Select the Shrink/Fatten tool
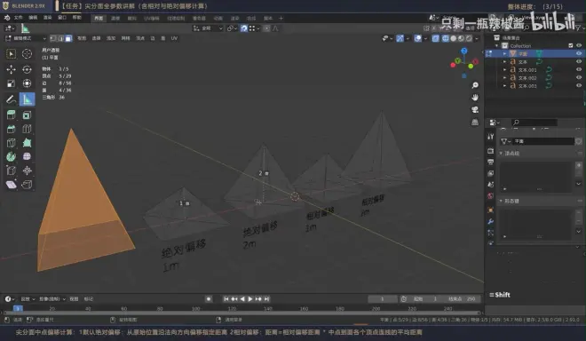The width and height of the screenshot is (586, 341). 27,170
